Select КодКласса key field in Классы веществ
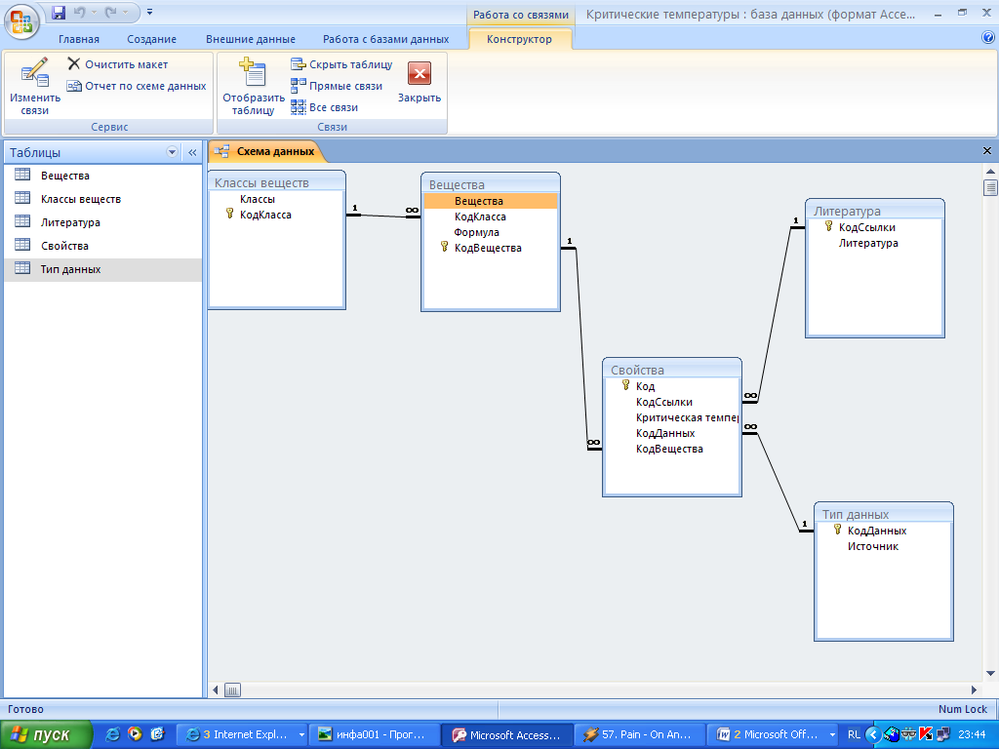Viewport: 999px width, 749px height. [265, 215]
